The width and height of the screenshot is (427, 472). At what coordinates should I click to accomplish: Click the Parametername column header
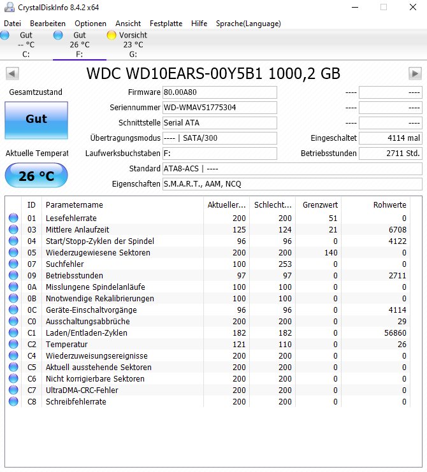[122, 205]
